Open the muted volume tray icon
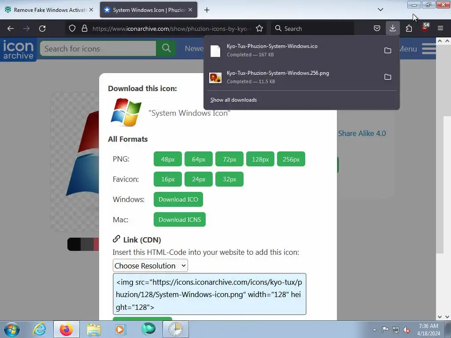Image resolution: width=451 pixels, height=338 pixels. pos(407,330)
